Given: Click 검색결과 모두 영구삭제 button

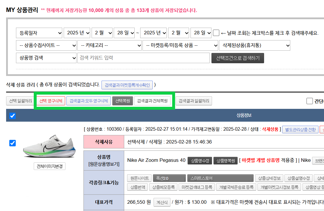Looking at the screenshot, I should [88, 101].
